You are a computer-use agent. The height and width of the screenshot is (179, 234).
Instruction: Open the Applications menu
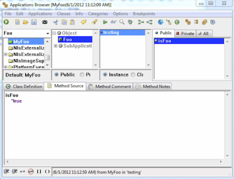[40, 14]
